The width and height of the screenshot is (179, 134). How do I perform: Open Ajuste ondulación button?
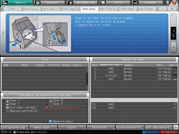130,127
